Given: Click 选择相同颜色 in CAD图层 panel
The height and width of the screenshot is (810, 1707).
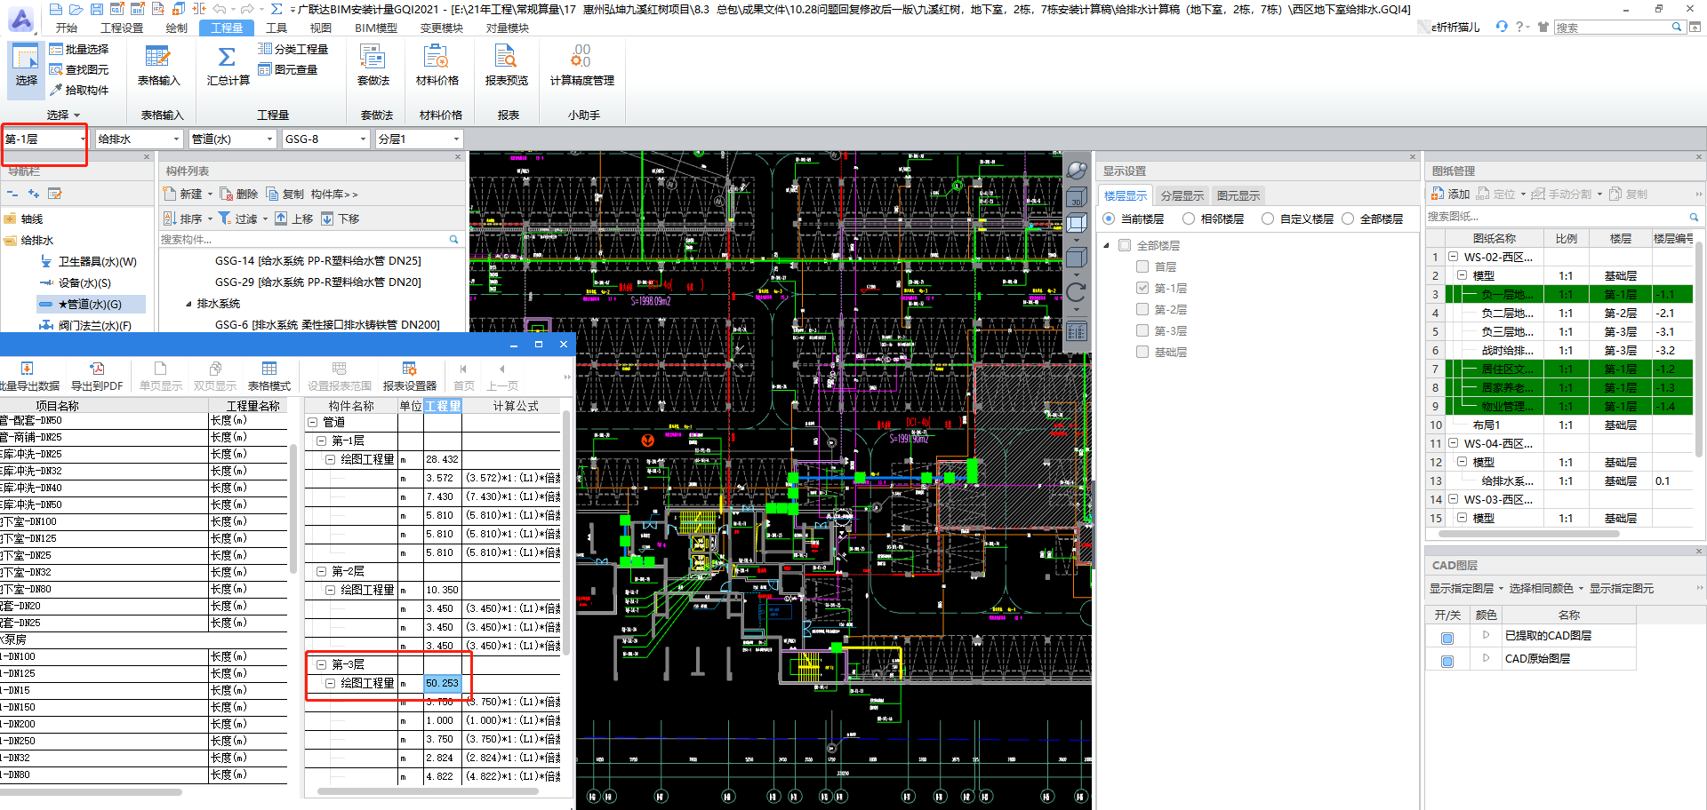Looking at the screenshot, I should tap(1541, 588).
